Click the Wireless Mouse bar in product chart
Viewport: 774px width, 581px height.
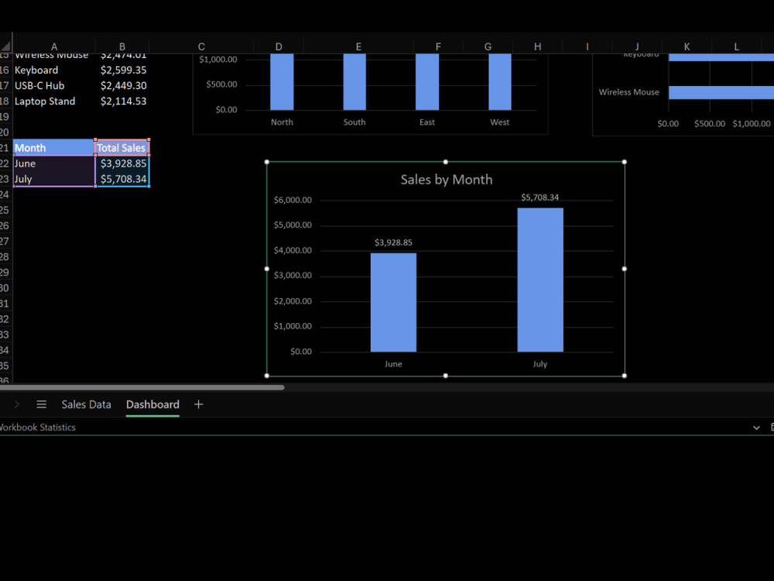pos(721,92)
